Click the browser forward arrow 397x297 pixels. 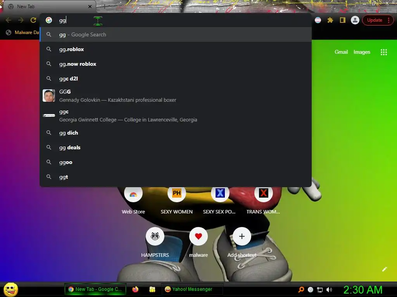21,20
